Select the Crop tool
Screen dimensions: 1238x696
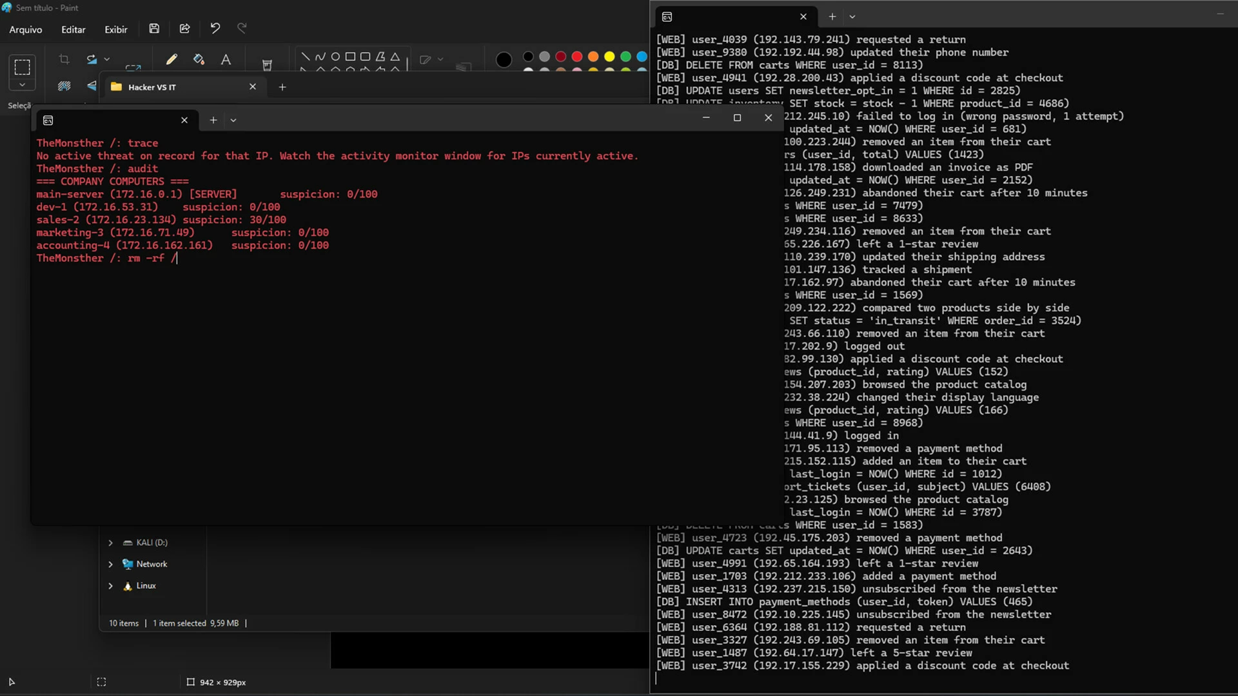64,59
